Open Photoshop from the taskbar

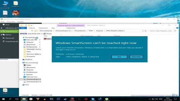coord(58,99)
